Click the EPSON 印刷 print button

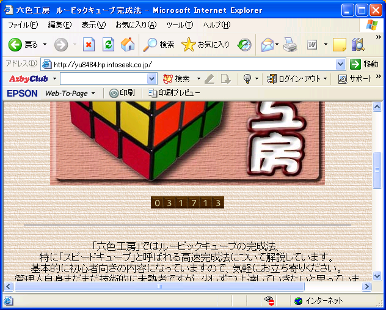pos(122,93)
